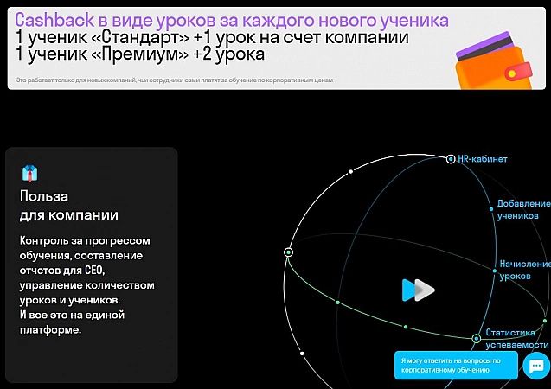The height and width of the screenshot is (389, 551).
Task: Open Статистика успеваемости label
Action: (x=516, y=338)
